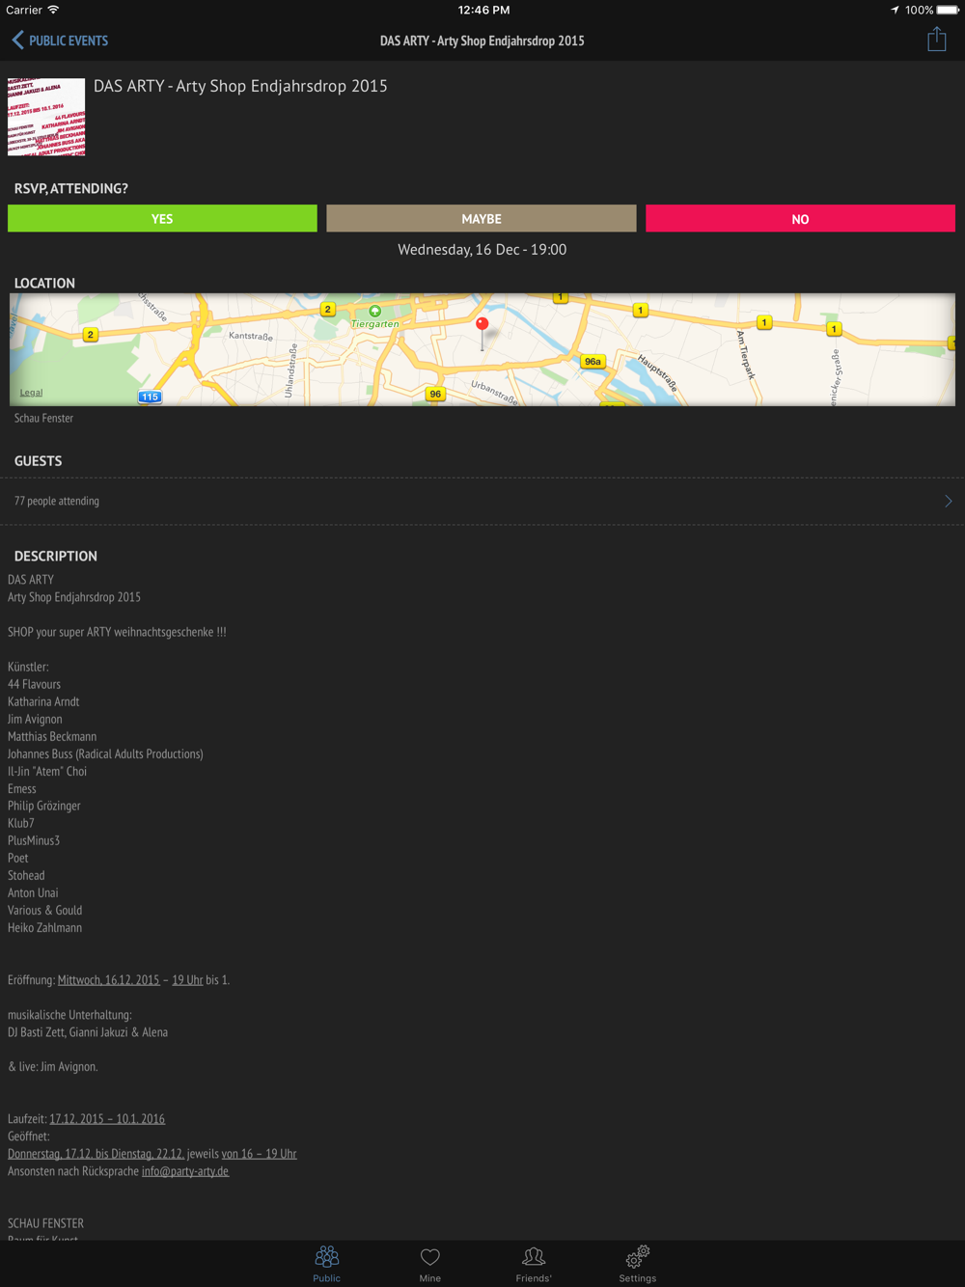Tap artist name 44 Flavours

[34, 684]
